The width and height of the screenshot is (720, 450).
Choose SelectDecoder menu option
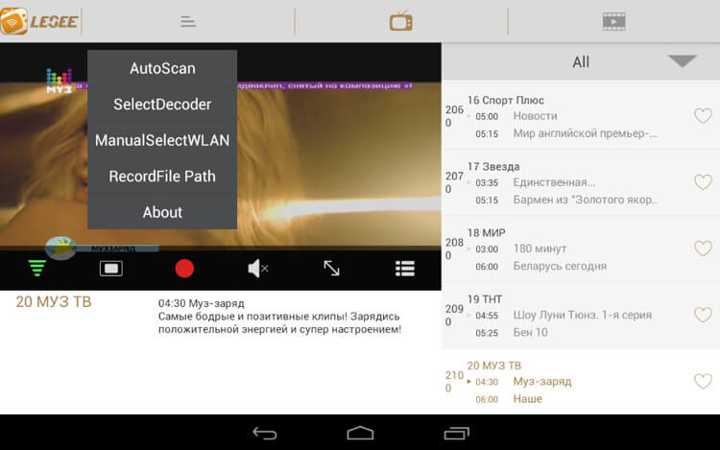click(162, 104)
